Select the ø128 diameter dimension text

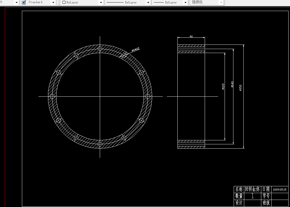click(x=223, y=86)
